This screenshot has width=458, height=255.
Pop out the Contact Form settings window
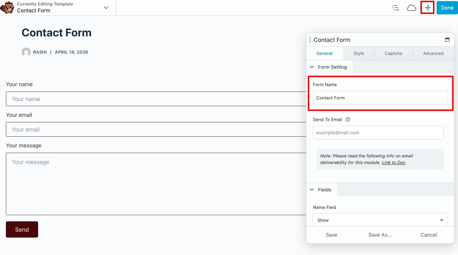[x=447, y=39]
